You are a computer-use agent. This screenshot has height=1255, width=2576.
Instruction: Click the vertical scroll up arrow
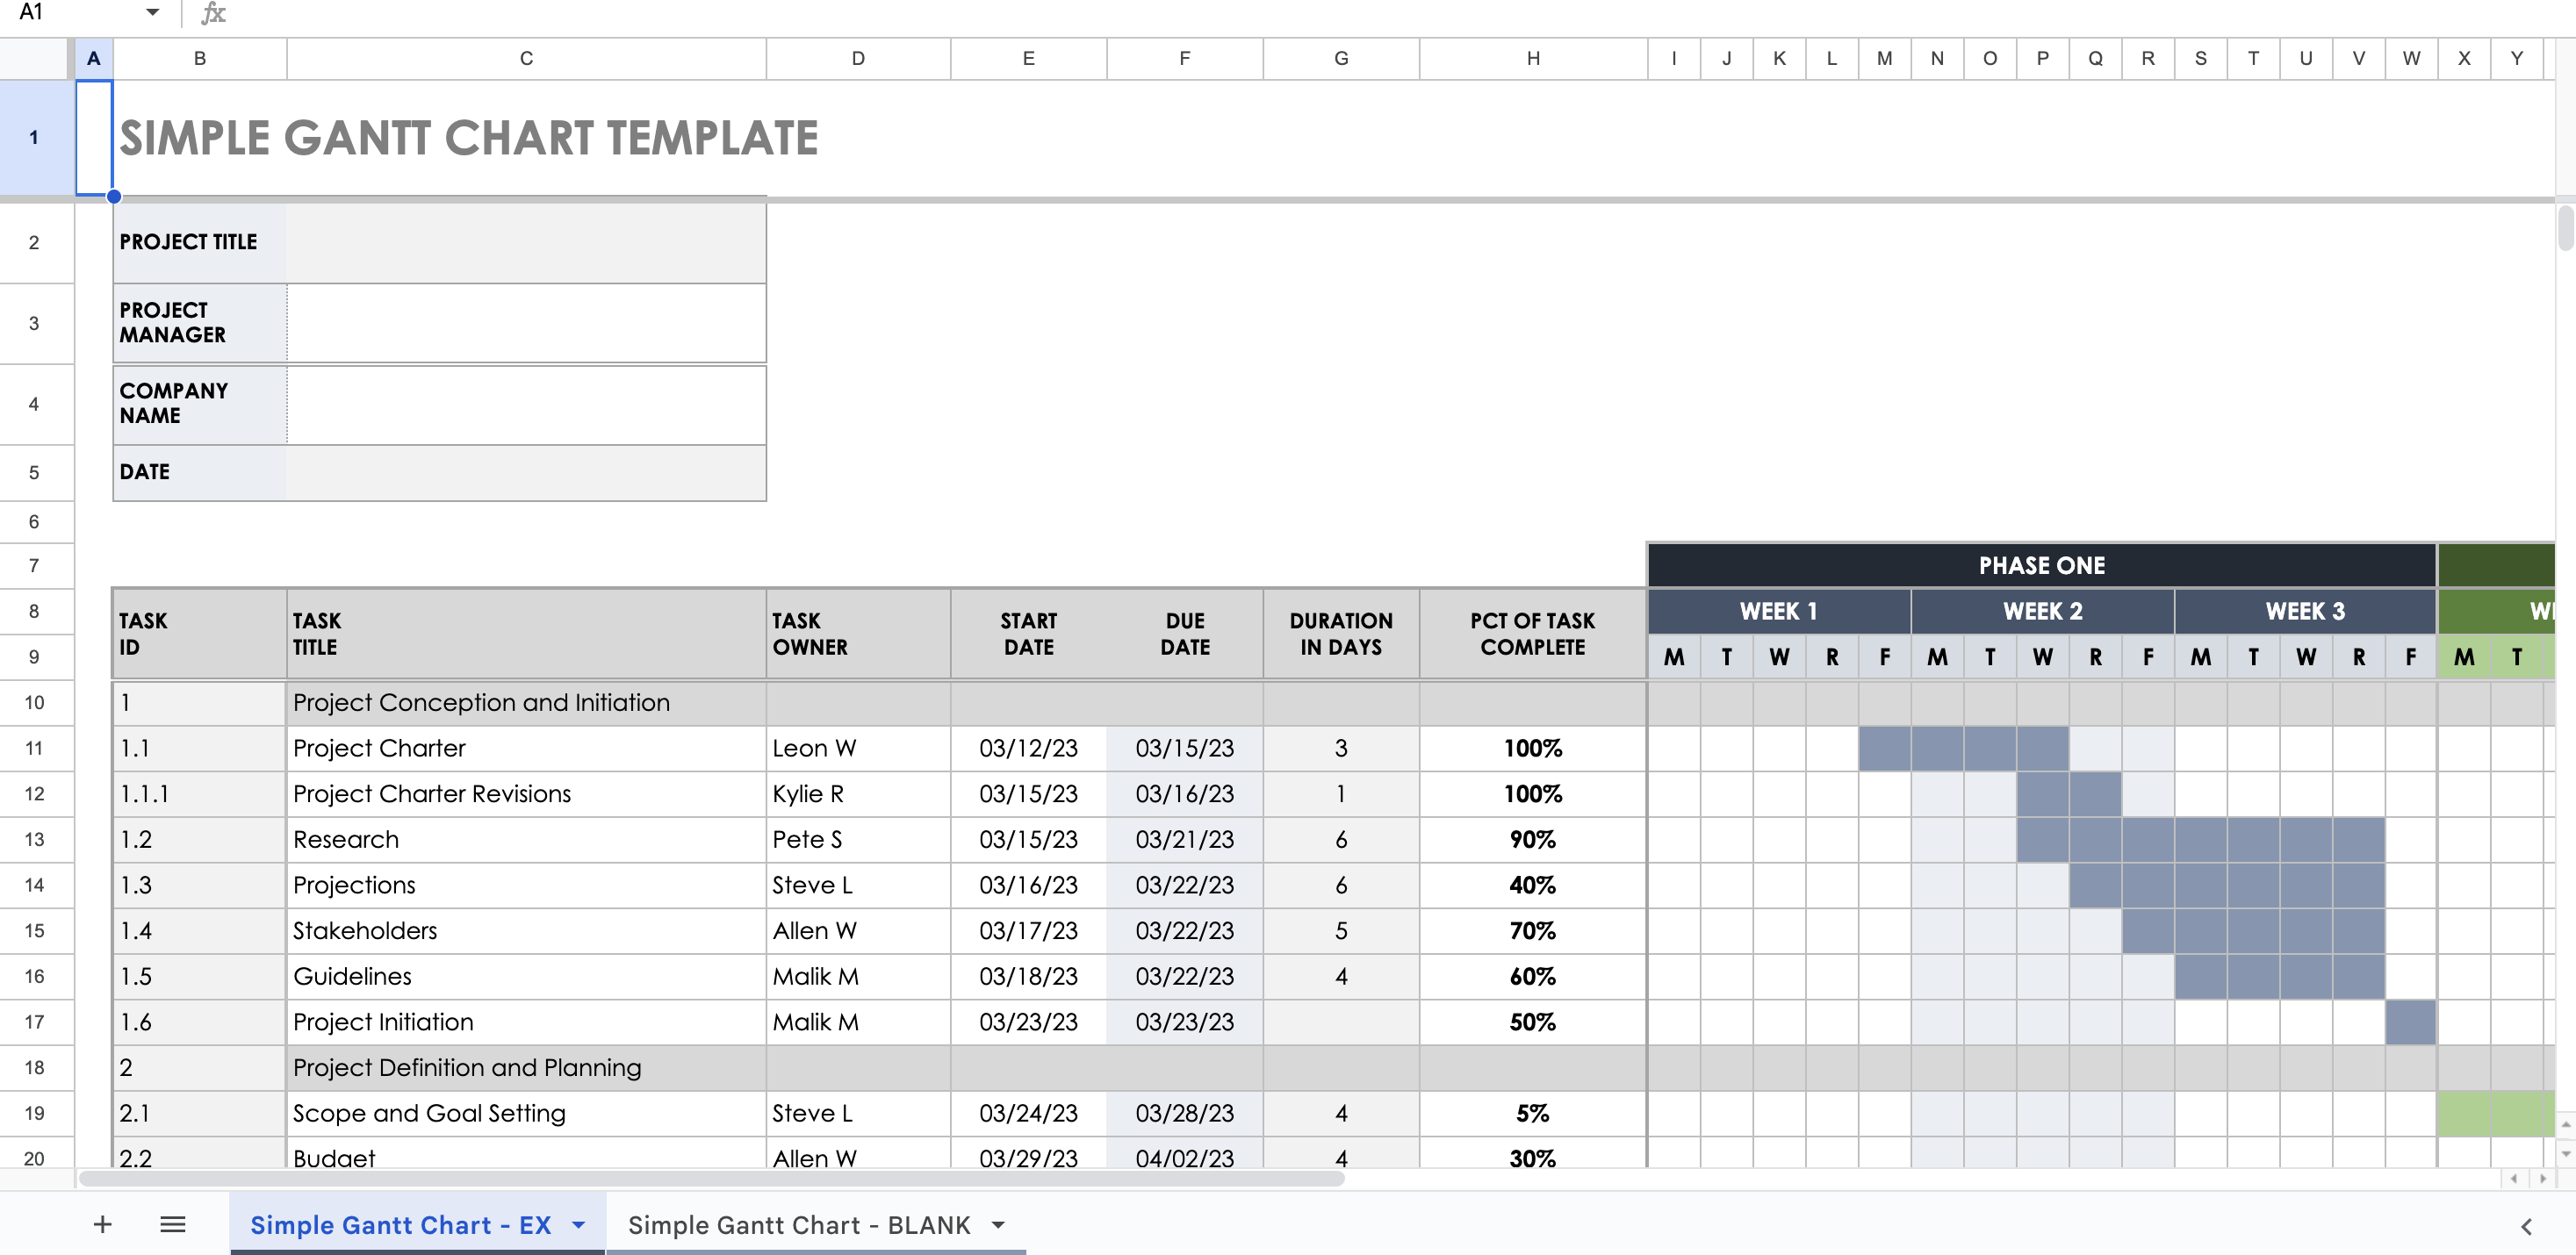(x=2565, y=1124)
